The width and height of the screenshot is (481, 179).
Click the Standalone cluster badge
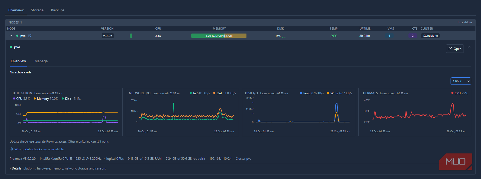point(430,36)
